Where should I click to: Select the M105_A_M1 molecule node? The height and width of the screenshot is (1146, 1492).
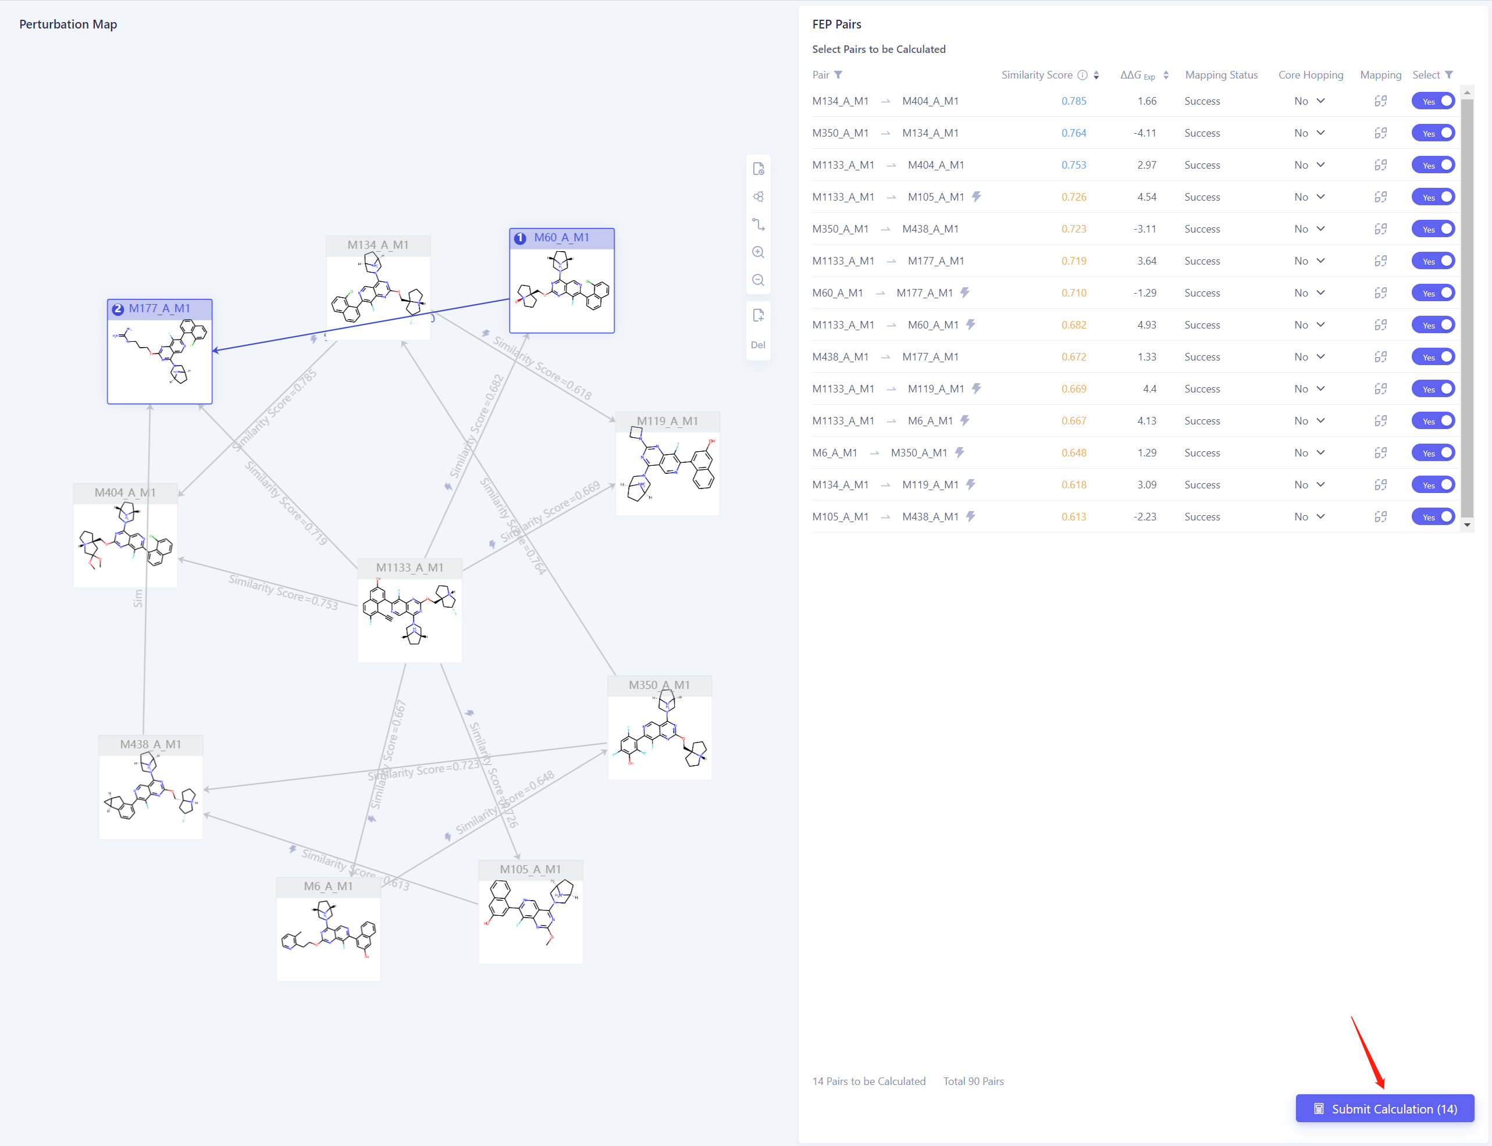tap(530, 912)
